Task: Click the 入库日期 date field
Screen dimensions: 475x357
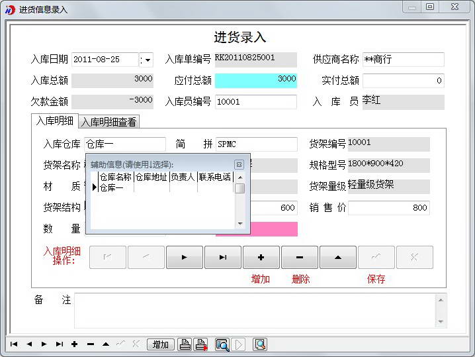Action: [105, 60]
